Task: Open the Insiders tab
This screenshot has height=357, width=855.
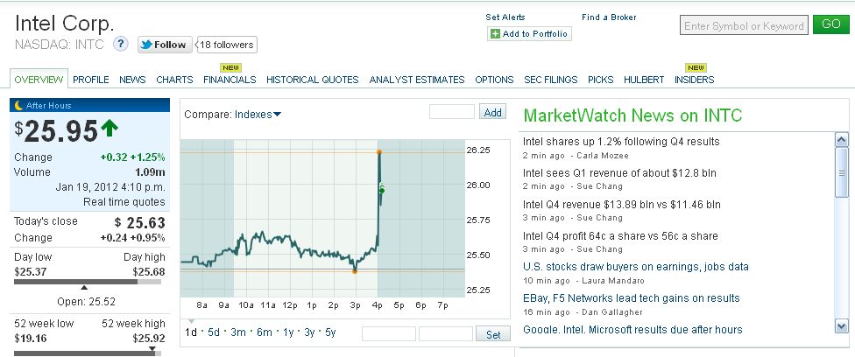Action: [x=694, y=80]
